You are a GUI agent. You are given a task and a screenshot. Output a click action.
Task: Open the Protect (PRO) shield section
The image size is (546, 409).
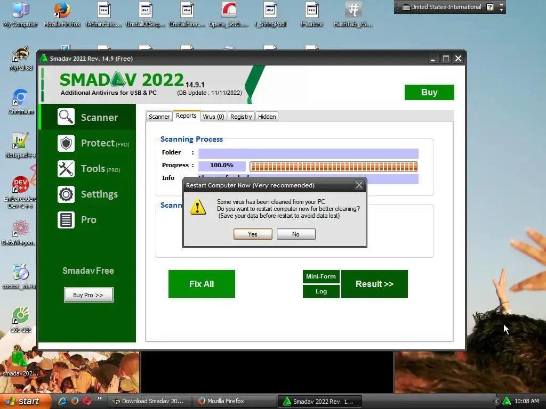pos(88,143)
